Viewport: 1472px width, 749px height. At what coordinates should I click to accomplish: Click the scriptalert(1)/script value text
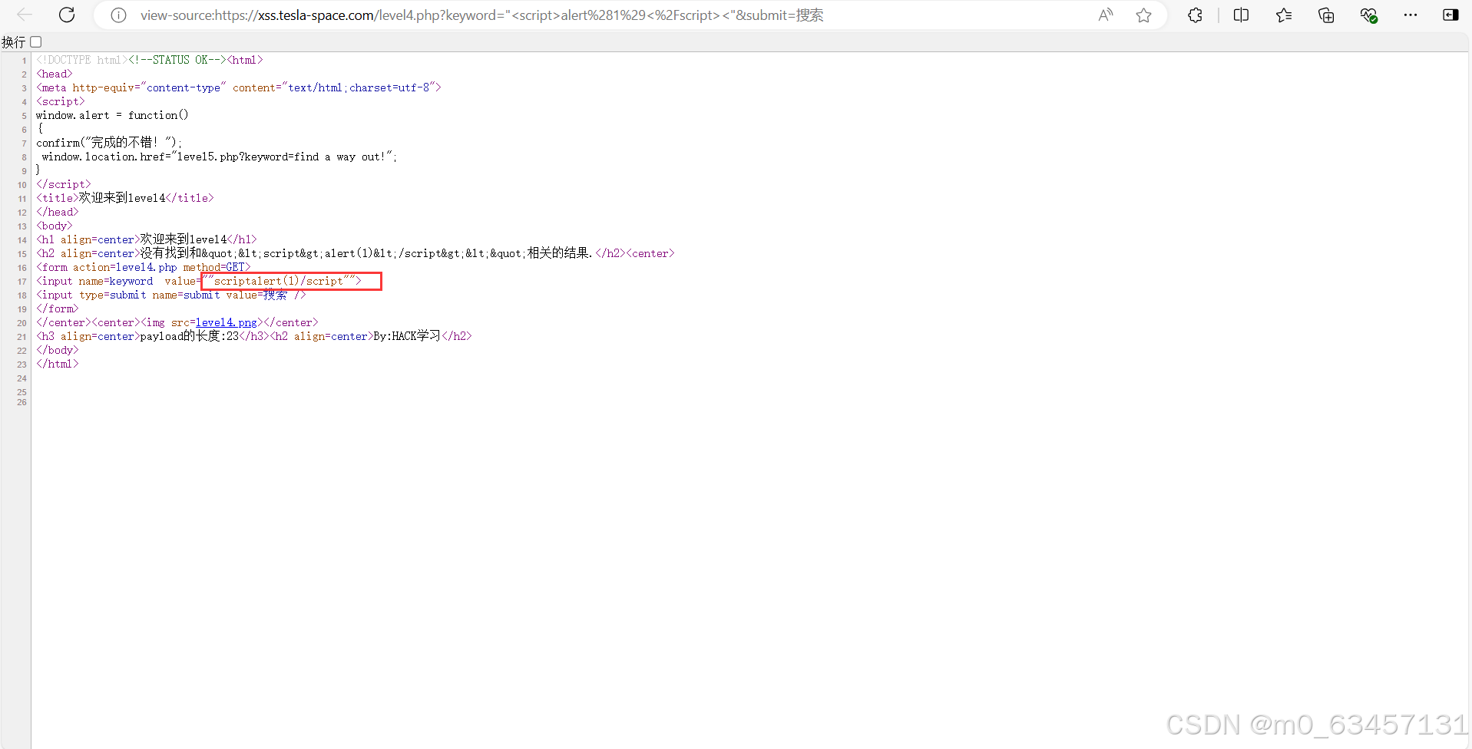point(279,281)
